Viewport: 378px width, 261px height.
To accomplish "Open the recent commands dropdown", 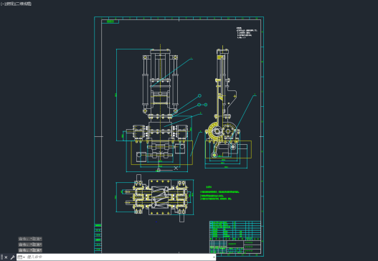I will pos(22,257).
